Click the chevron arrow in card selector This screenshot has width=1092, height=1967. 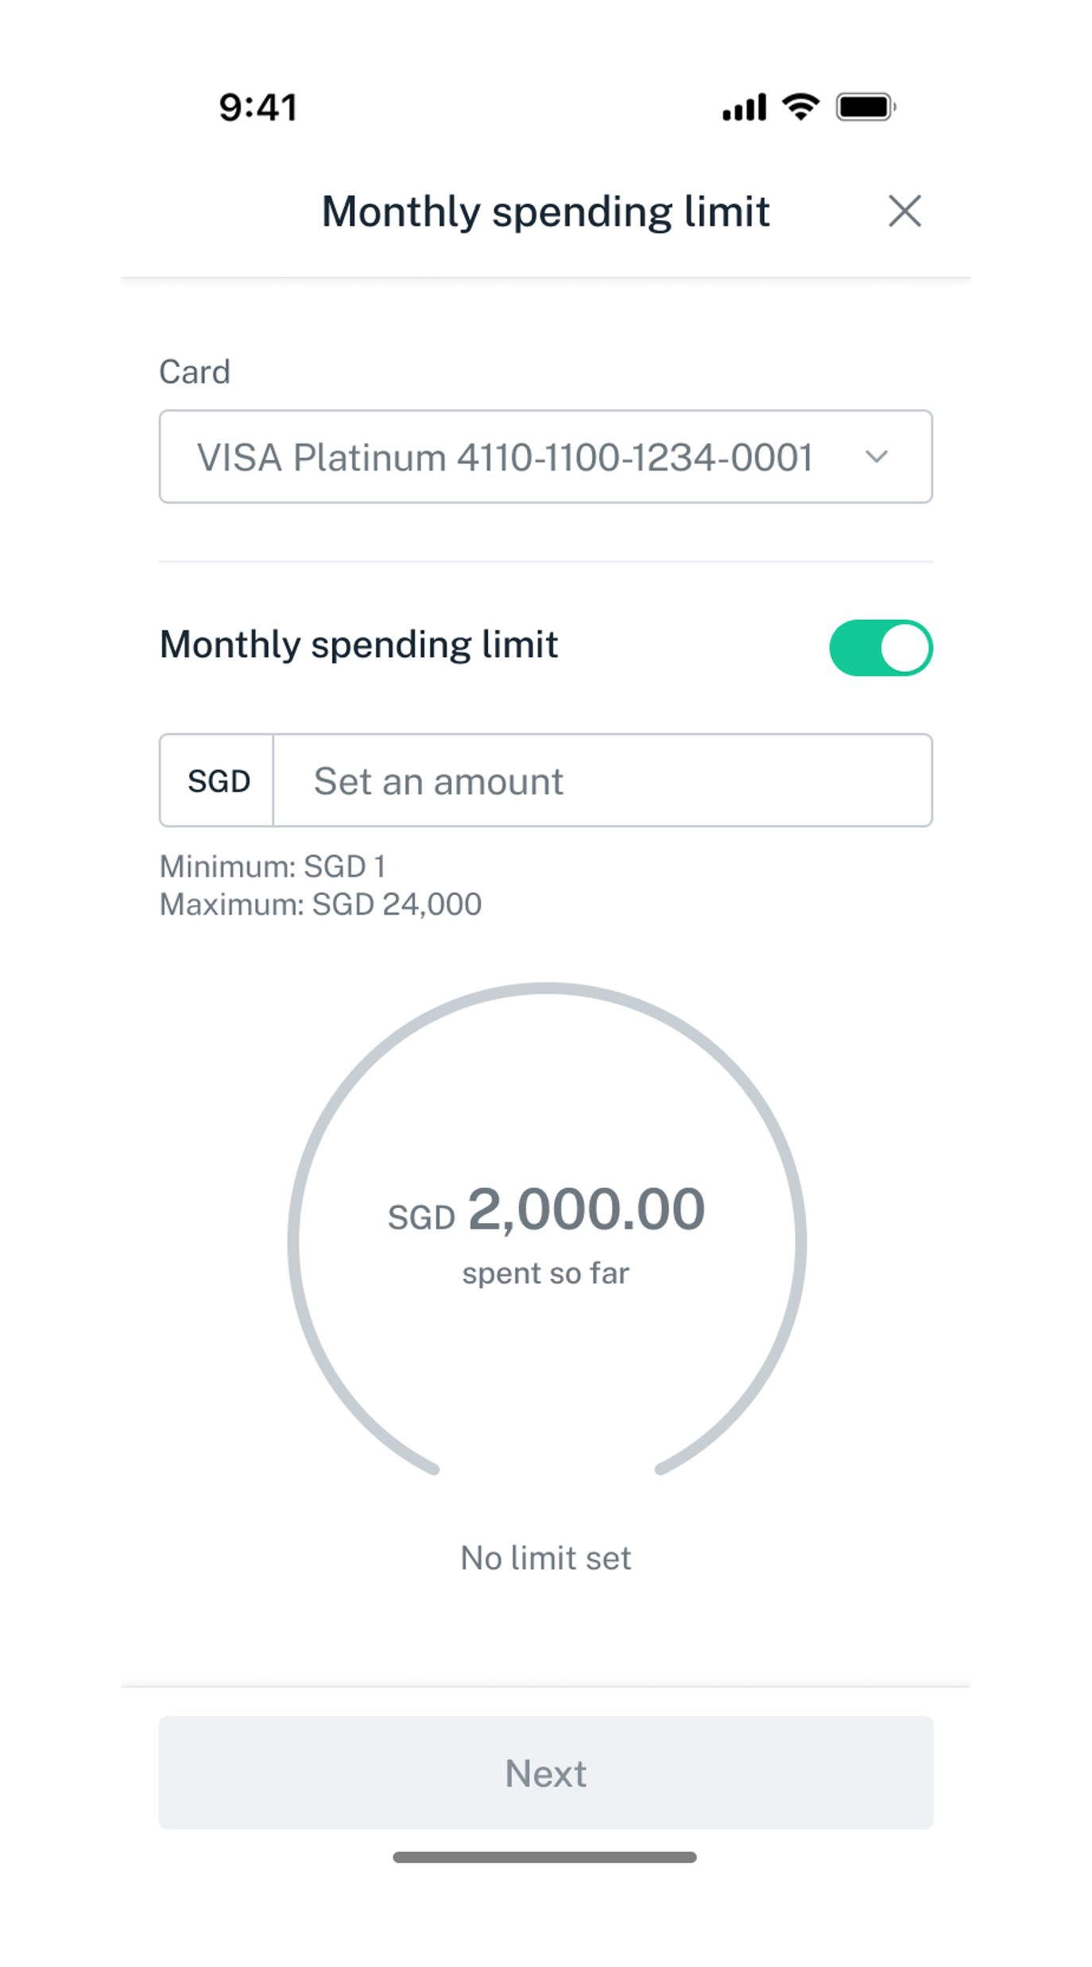[877, 457]
